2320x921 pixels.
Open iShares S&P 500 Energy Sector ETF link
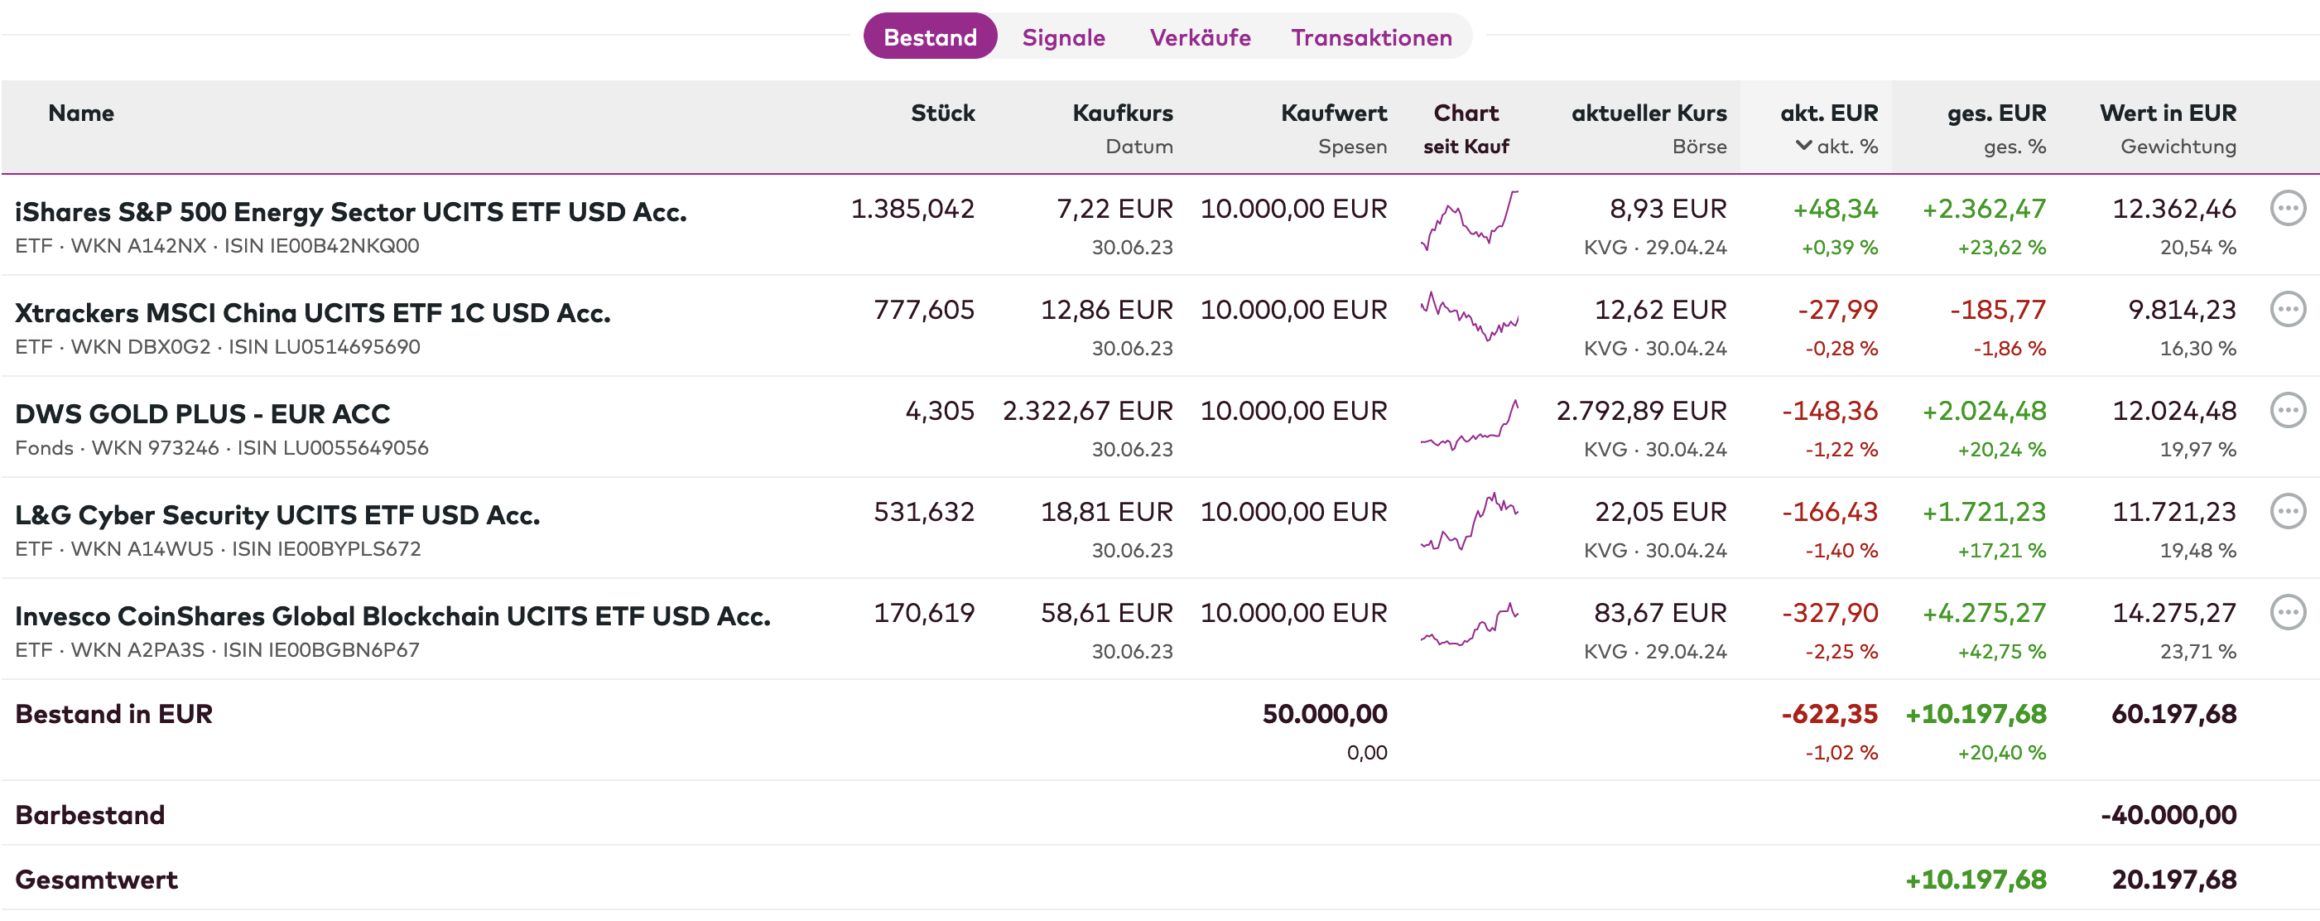point(350,212)
